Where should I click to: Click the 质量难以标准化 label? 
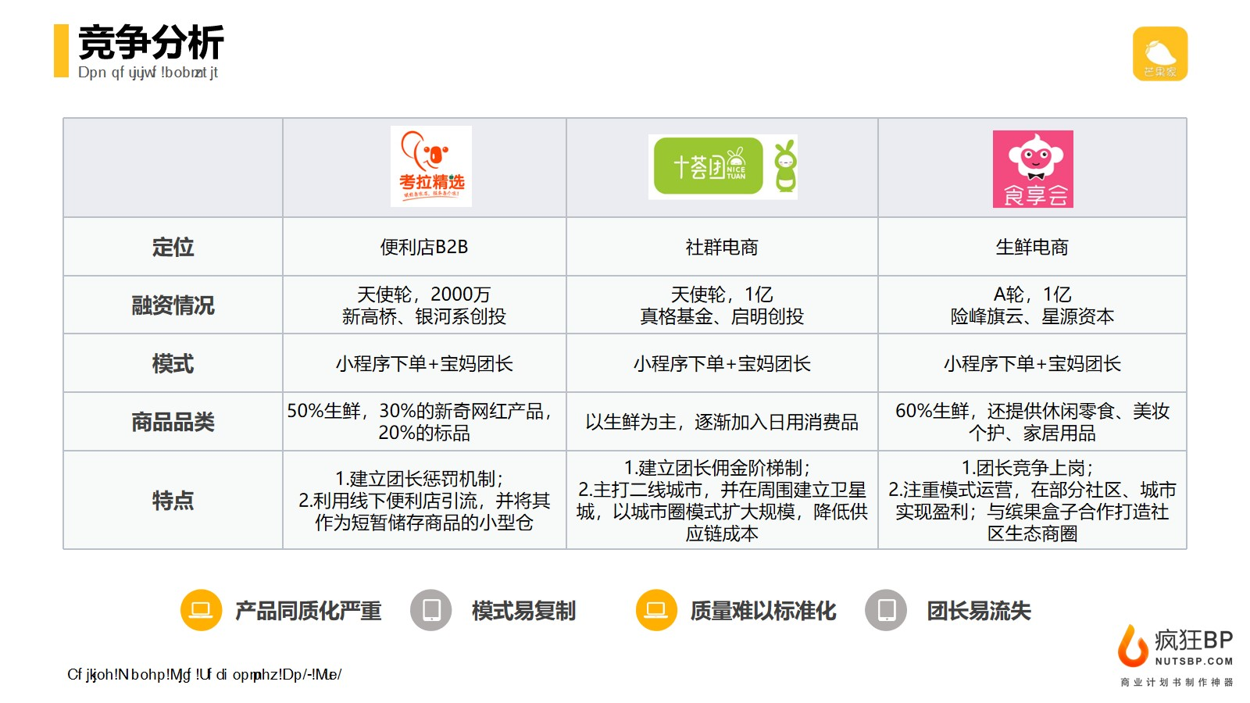(763, 611)
